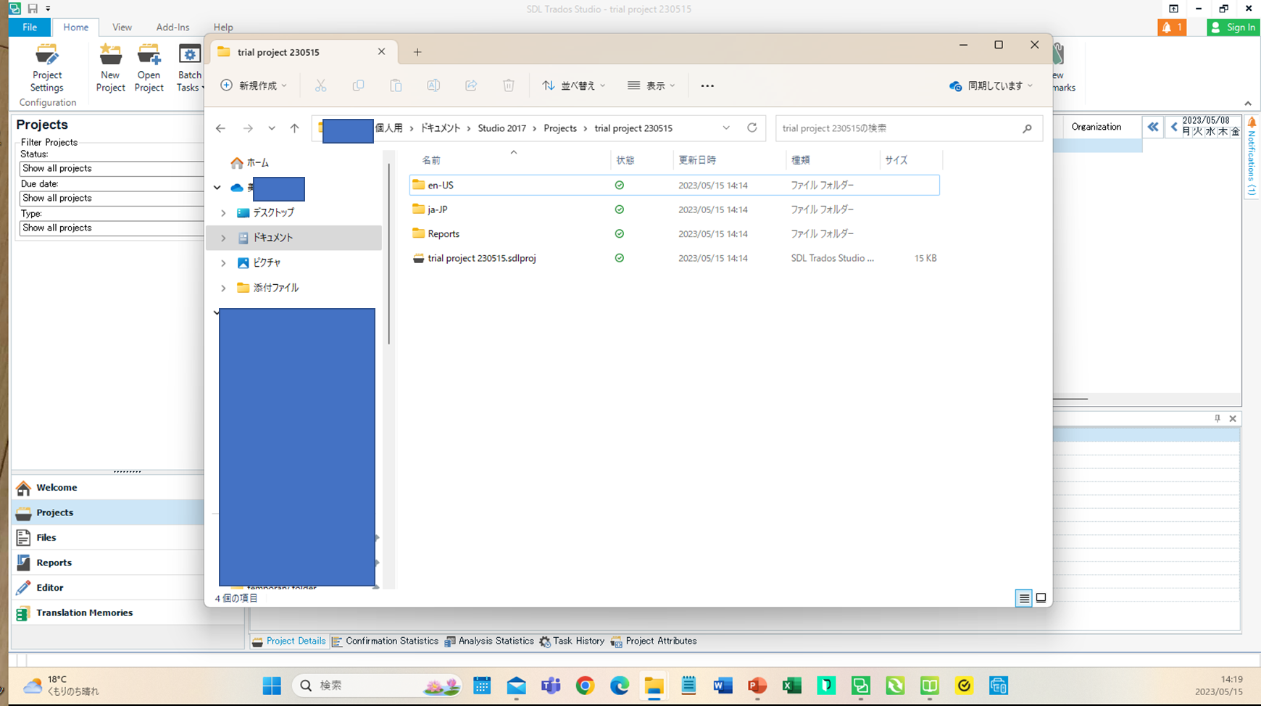Refresh the Explorer folder view
The height and width of the screenshot is (706, 1261).
(x=752, y=128)
